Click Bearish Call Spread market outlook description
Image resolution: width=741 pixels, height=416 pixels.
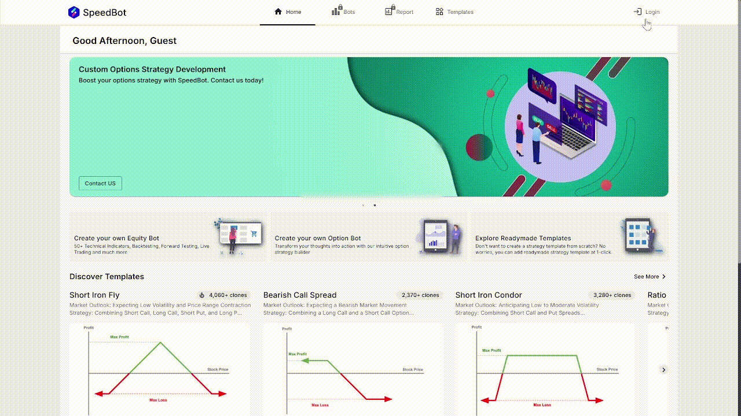[339, 309]
